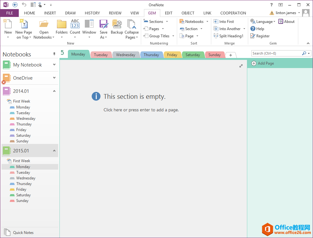Image resolution: width=313 pixels, height=238 pixels.
Task: Expand the My Notebook chevron
Action: 54,65
